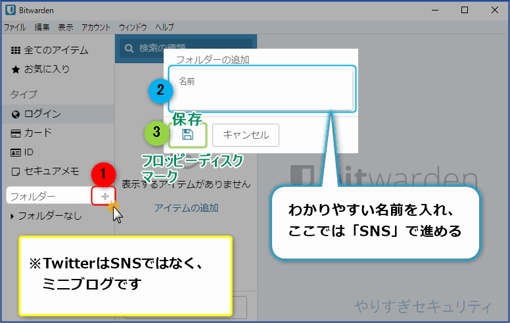The image size is (510, 323).
Task: Click the note icon beside セキュアメモ
Action: tap(15, 172)
